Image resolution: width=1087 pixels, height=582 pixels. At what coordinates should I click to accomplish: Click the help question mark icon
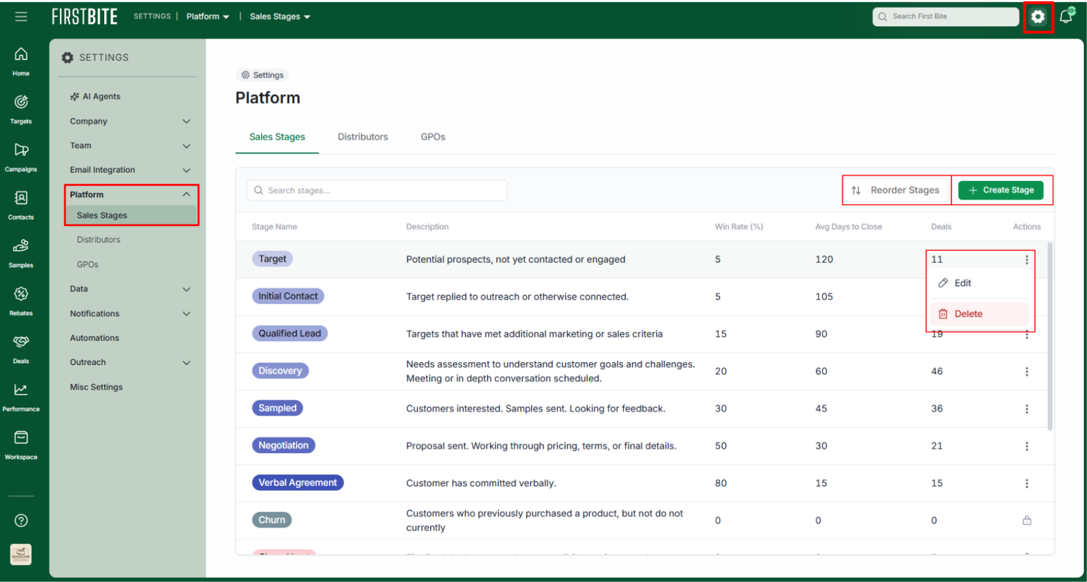(x=21, y=521)
